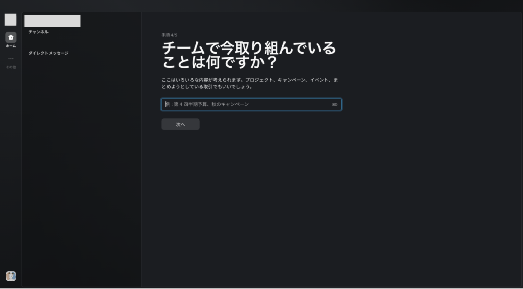523x289 pixels.
Task: Click the window's top title bar strip
Action: 261,5
